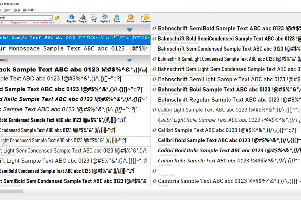Click the Compare fonts toolbar icon
The height and width of the screenshot is (200, 301).
[83, 19]
